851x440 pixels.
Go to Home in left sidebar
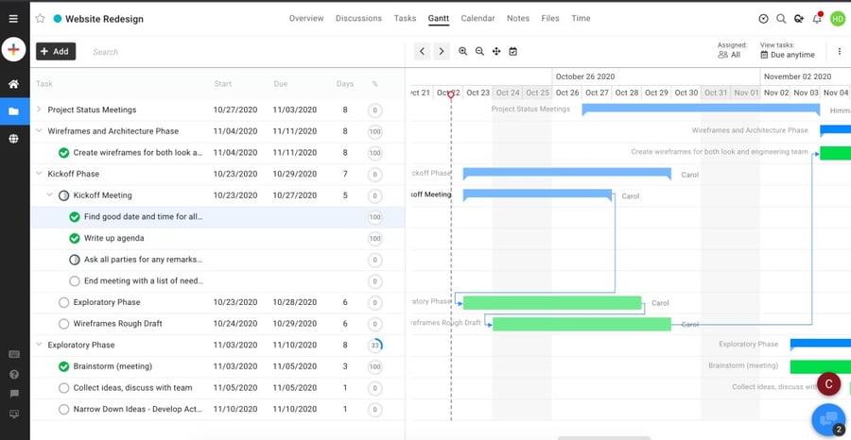click(13, 84)
